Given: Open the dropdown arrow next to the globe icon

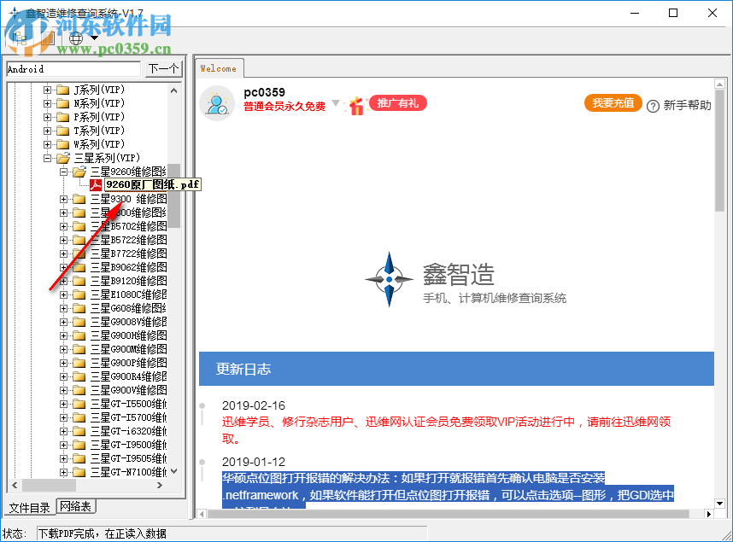Looking at the screenshot, I should pyautogui.click(x=94, y=38).
